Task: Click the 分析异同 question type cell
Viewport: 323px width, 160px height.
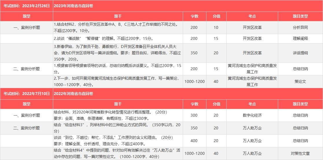Action: (300, 28)
